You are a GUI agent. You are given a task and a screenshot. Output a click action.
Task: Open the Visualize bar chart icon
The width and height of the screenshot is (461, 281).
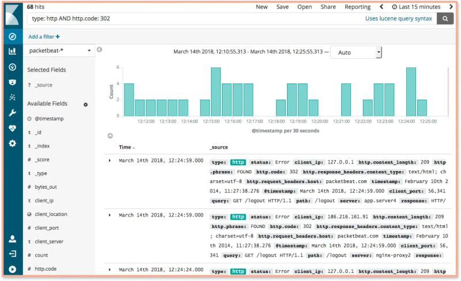(12, 51)
